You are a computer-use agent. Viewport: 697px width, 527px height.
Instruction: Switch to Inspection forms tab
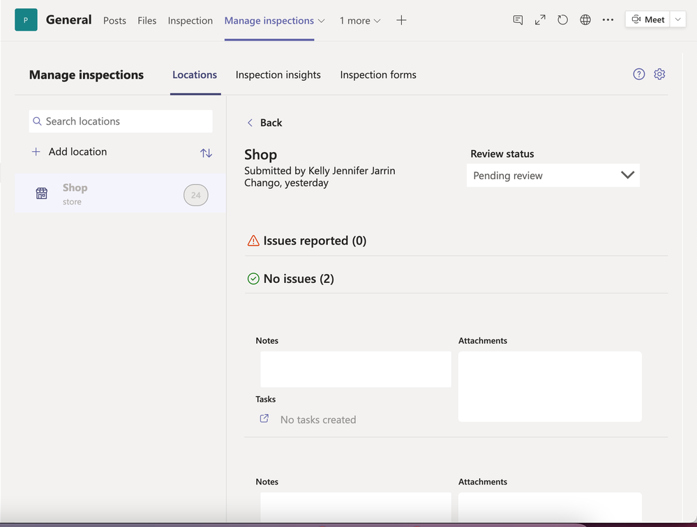point(378,75)
